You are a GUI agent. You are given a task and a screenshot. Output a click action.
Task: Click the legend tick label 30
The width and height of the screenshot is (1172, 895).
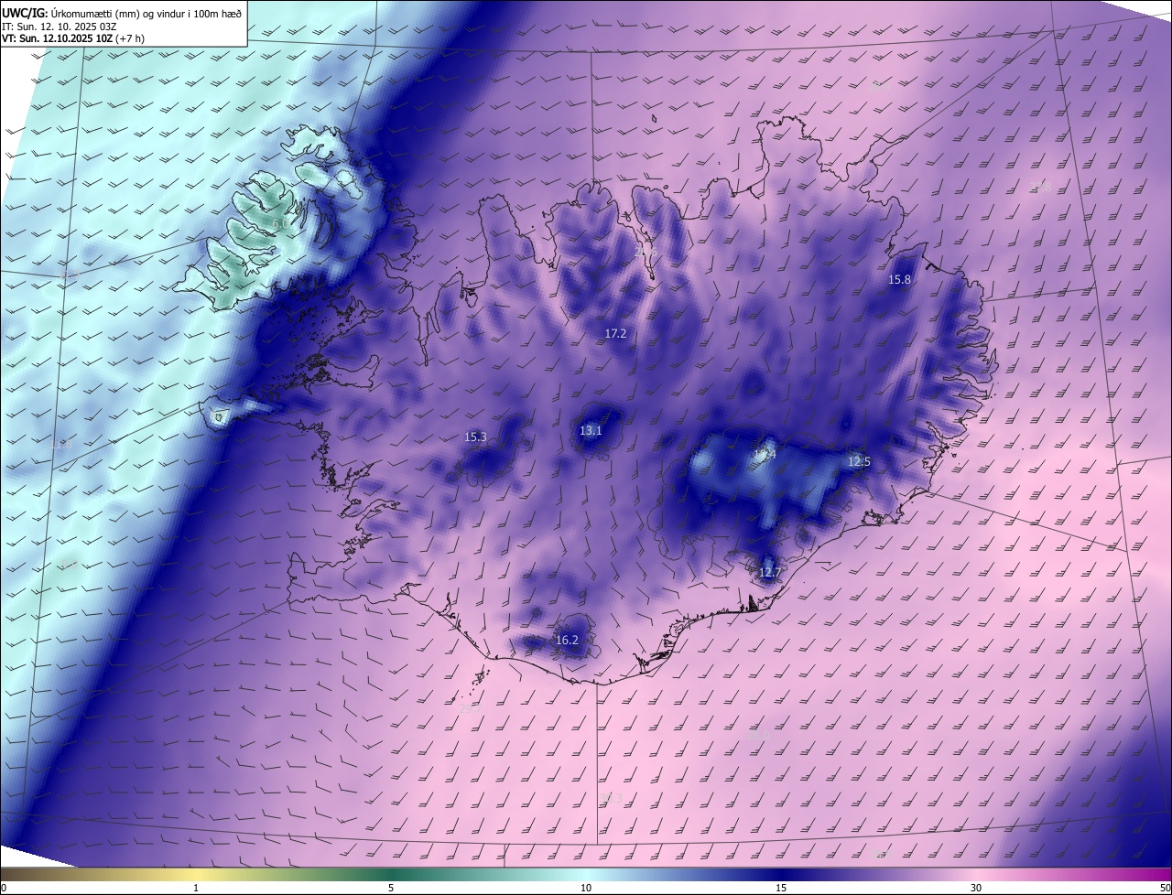click(x=976, y=888)
